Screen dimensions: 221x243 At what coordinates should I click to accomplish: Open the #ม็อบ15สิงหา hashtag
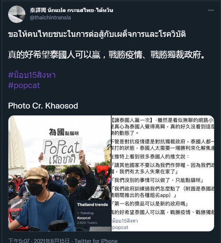coord(32,75)
